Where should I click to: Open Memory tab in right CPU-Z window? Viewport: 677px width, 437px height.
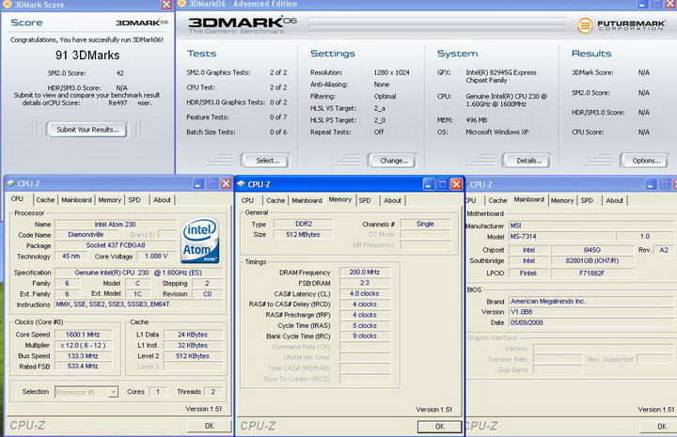[562, 200]
